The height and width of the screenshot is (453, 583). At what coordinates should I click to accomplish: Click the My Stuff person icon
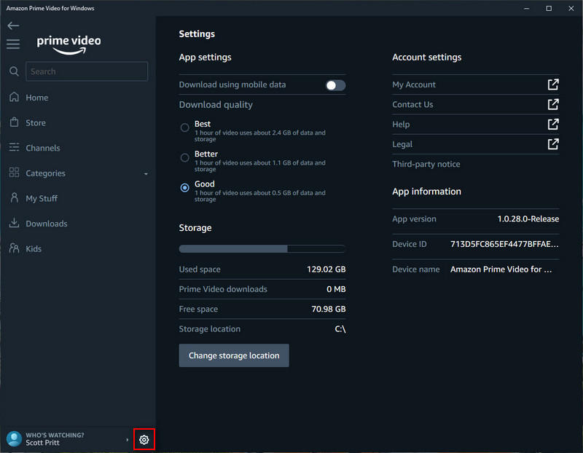14,197
